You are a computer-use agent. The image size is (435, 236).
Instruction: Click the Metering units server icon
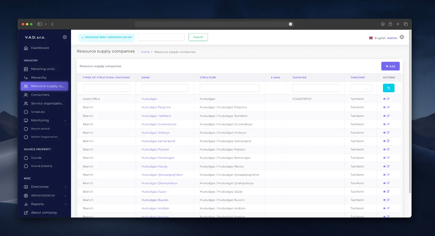[x=26, y=69]
